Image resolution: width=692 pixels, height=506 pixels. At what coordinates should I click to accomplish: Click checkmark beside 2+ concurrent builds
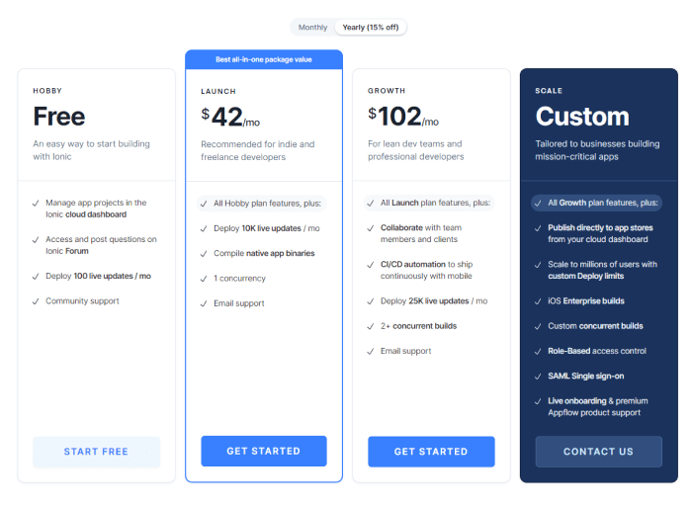coord(370,326)
